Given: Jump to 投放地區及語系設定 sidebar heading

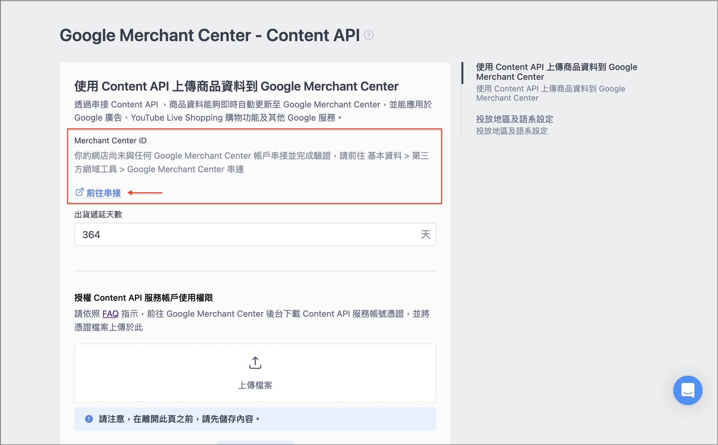Looking at the screenshot, I should (x=515, y=119).
